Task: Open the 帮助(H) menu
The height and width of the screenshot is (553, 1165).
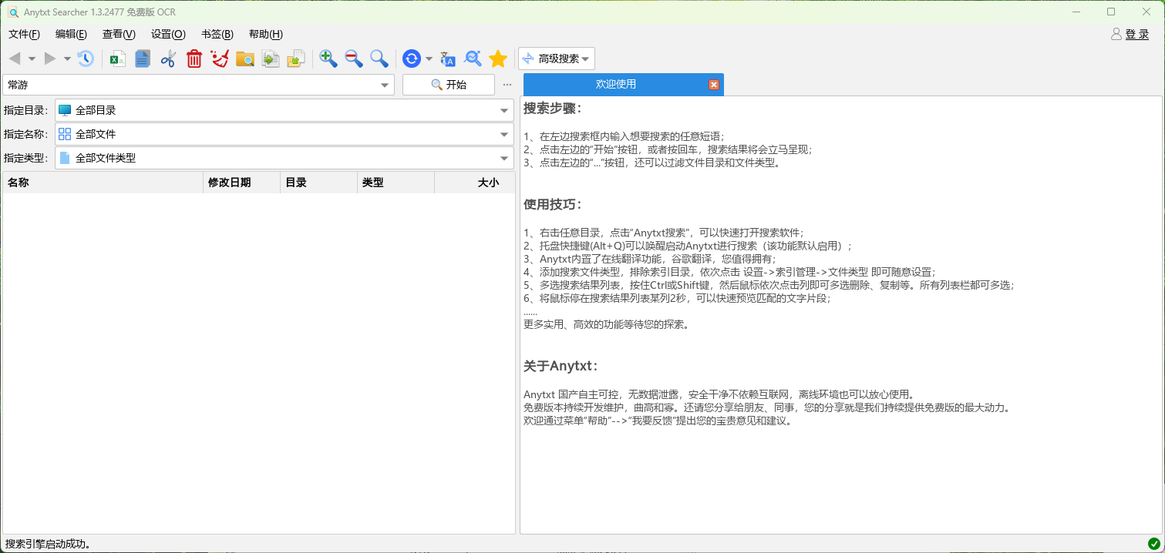Action: tap(266, 34)
